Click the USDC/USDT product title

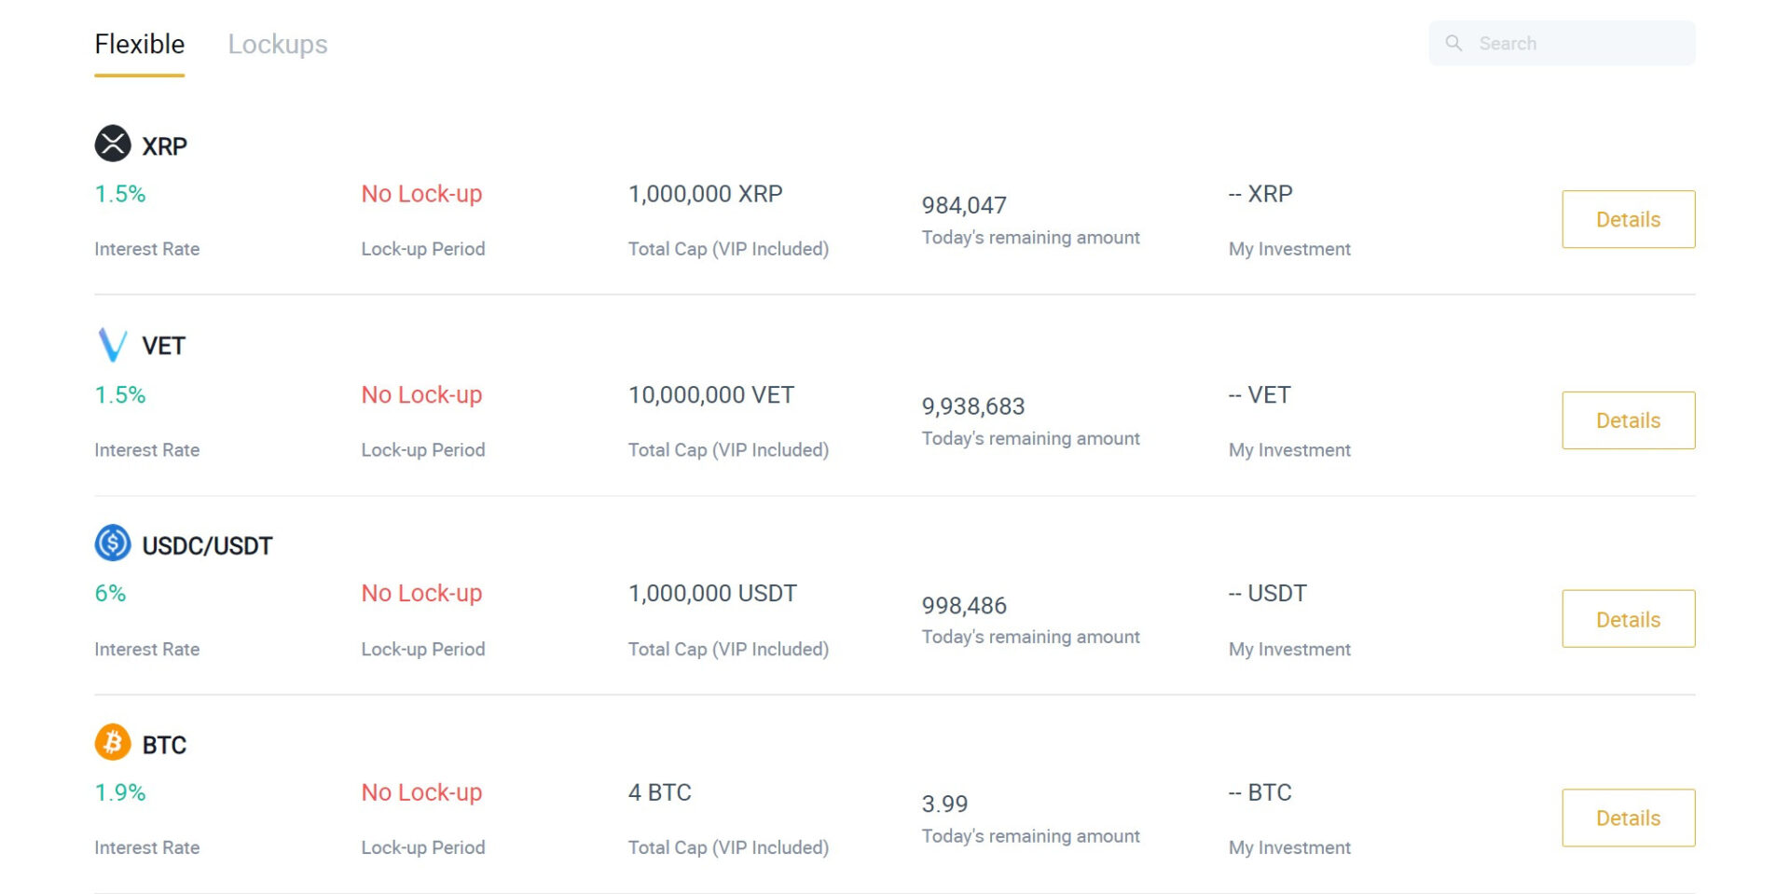click(x=207, y=545)
